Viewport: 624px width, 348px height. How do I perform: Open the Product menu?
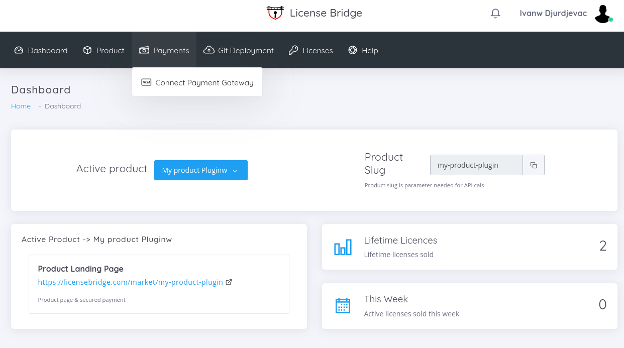click(103, 50)
